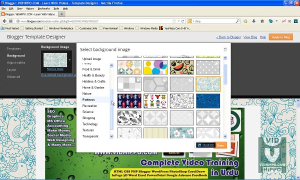Open the Bookmarks menu
Image resolution: width=300 pixels, height=180 pixels.
[x=44, y=8]
